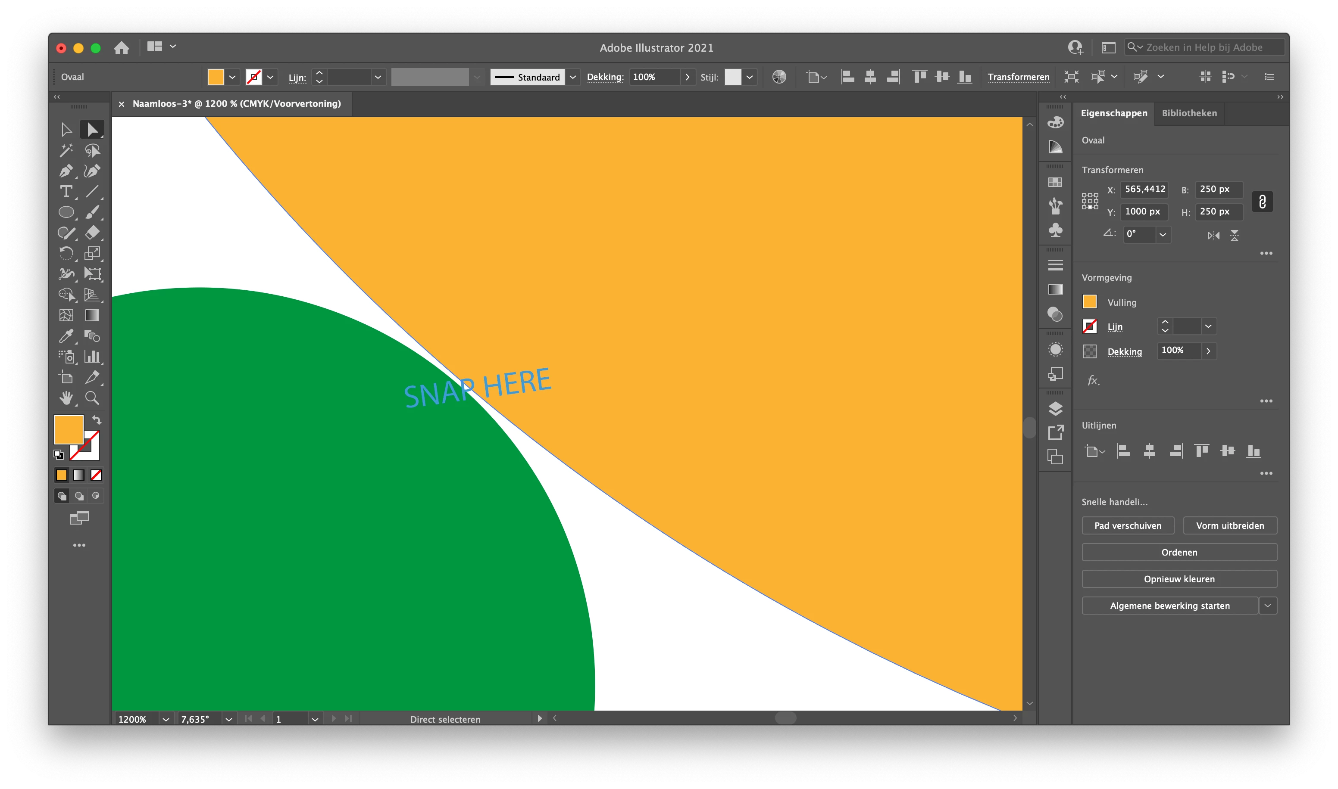
Task: Select the Ellipse tool
Action: 66,212
